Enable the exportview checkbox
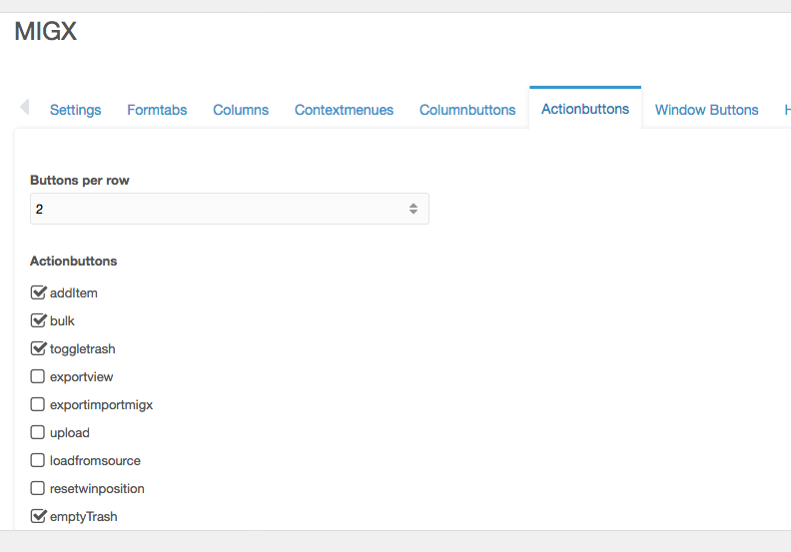 (x=37, y=376)
